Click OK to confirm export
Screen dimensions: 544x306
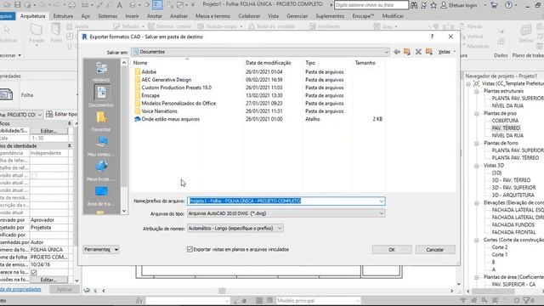click(x=392, y=249)
